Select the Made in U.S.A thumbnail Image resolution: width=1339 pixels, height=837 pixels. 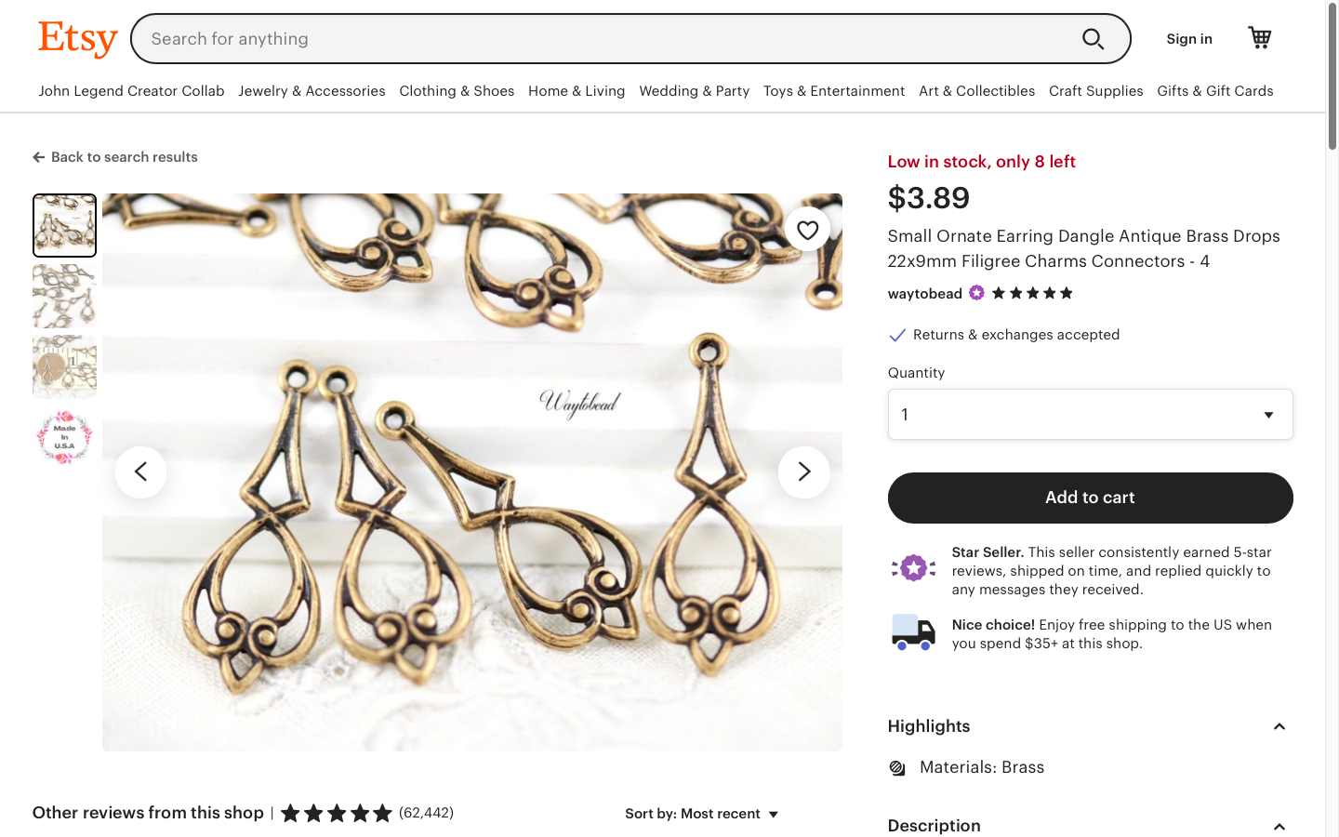coord(64,437)
